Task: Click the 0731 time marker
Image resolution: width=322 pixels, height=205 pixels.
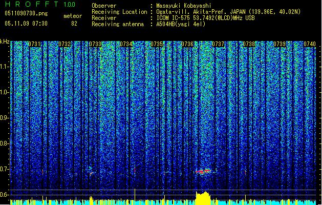Action: click(x=34, y=44)
